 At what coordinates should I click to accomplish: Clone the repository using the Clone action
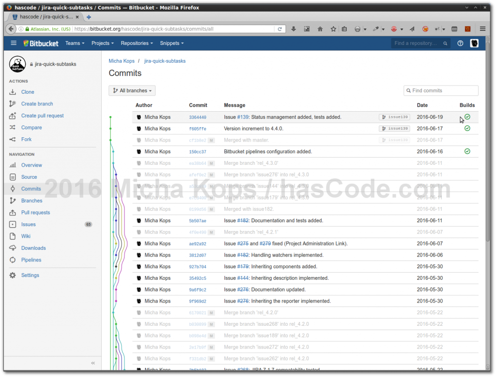click(x=27, y=92)
